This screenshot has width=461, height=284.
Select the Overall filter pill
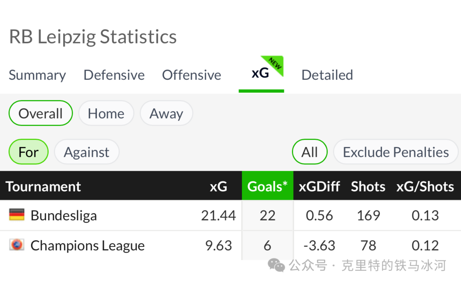point(41,113)
